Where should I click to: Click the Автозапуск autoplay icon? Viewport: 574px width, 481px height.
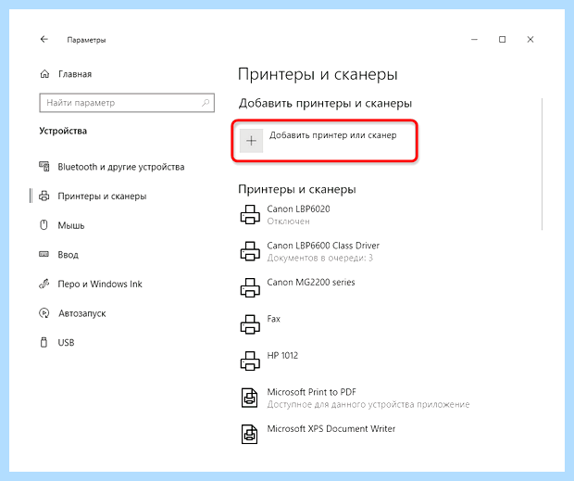tap(44, 313)
